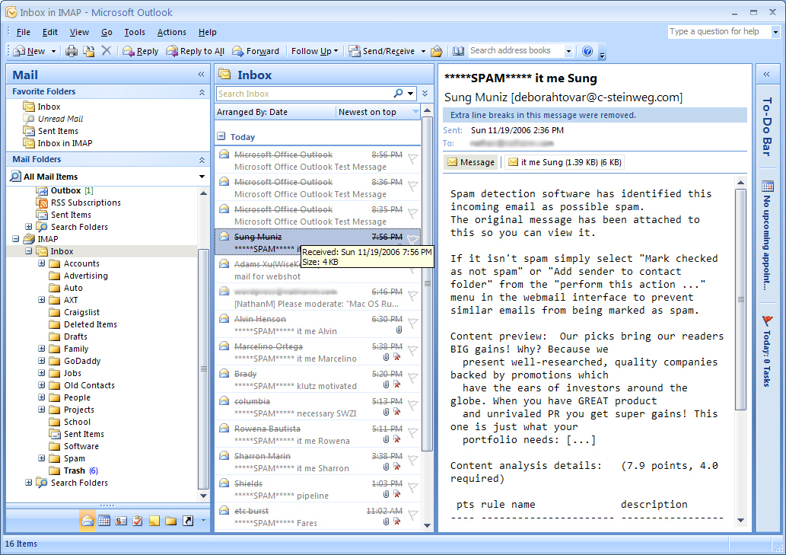Click the Reply button
This screenshot has height=555, width=786.
coord(140,51)
